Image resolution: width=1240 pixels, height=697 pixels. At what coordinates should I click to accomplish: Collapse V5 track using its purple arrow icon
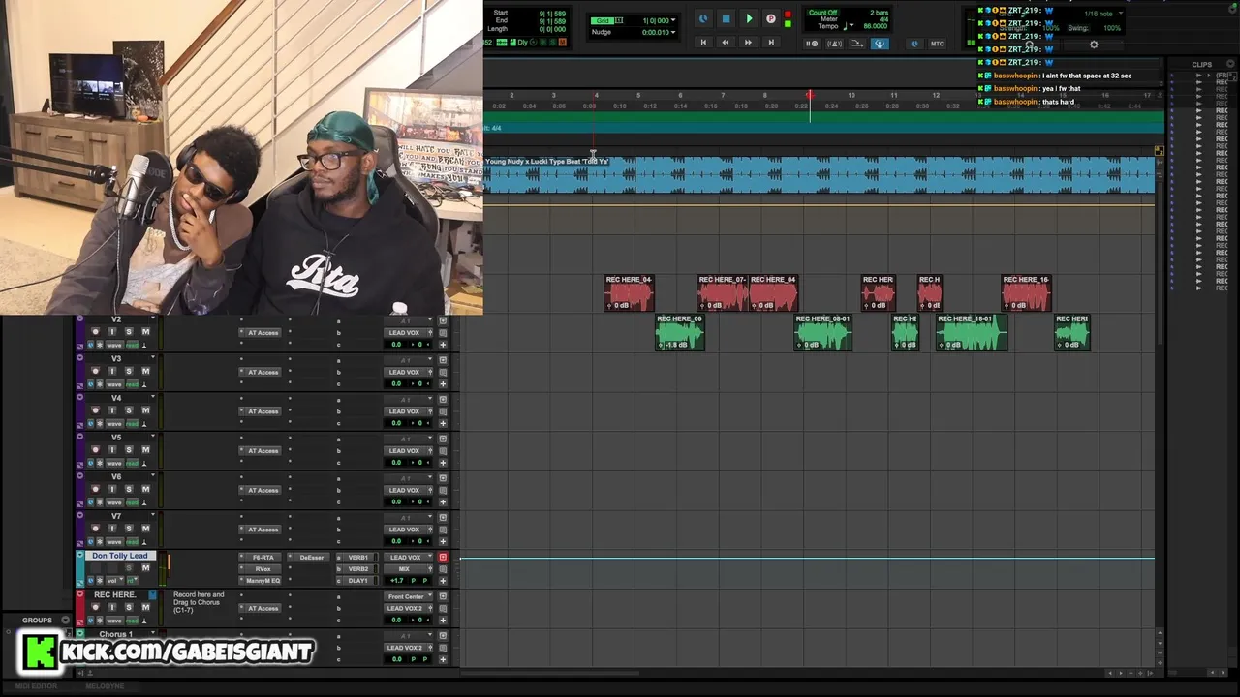[79, 437]
